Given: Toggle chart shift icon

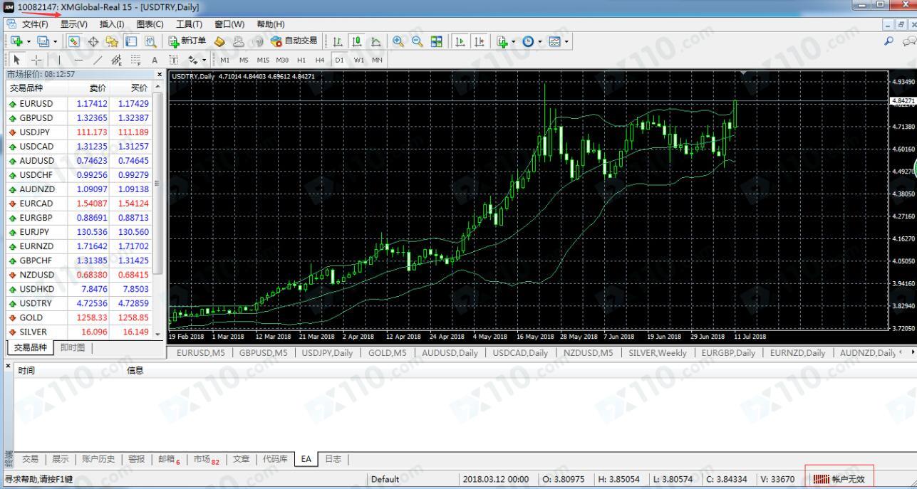Looking at the screenshot, I should 480,41.
